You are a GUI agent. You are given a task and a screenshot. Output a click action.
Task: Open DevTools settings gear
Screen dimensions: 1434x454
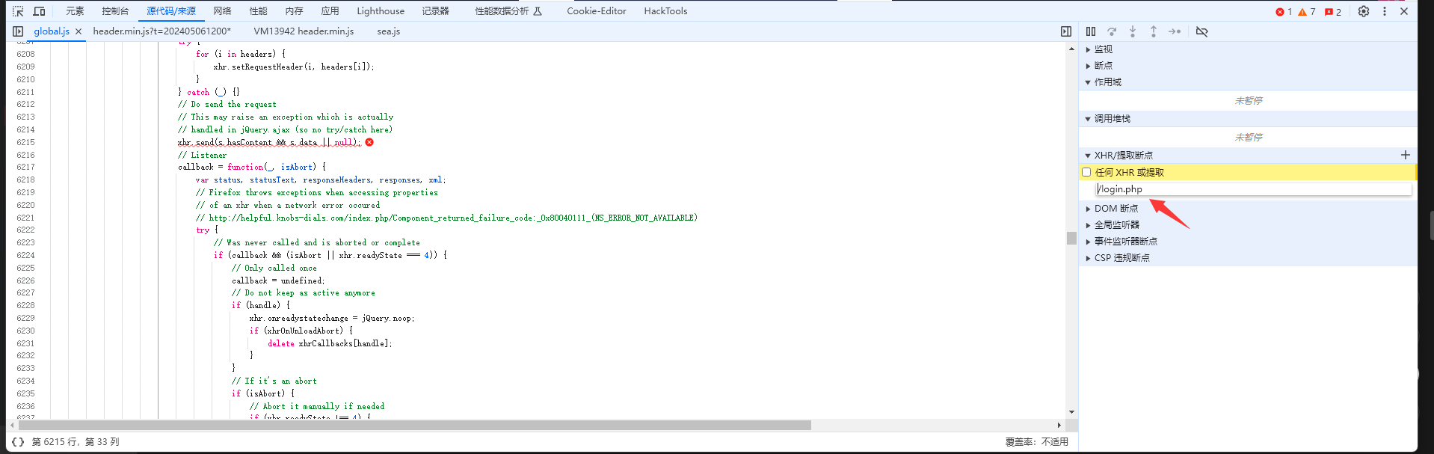pyautogui.click(x=1364, y=11)
